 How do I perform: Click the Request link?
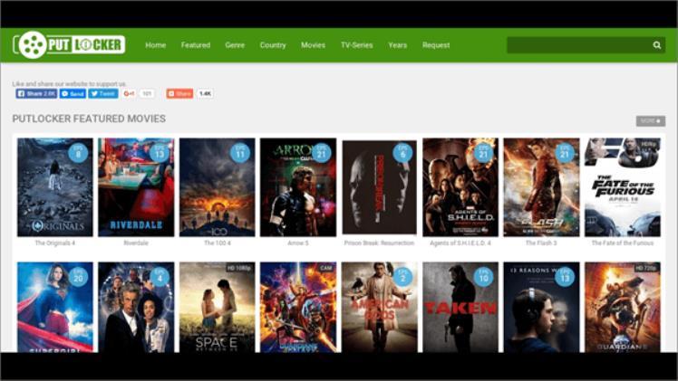pyautogui.click(x=436, y=45)
